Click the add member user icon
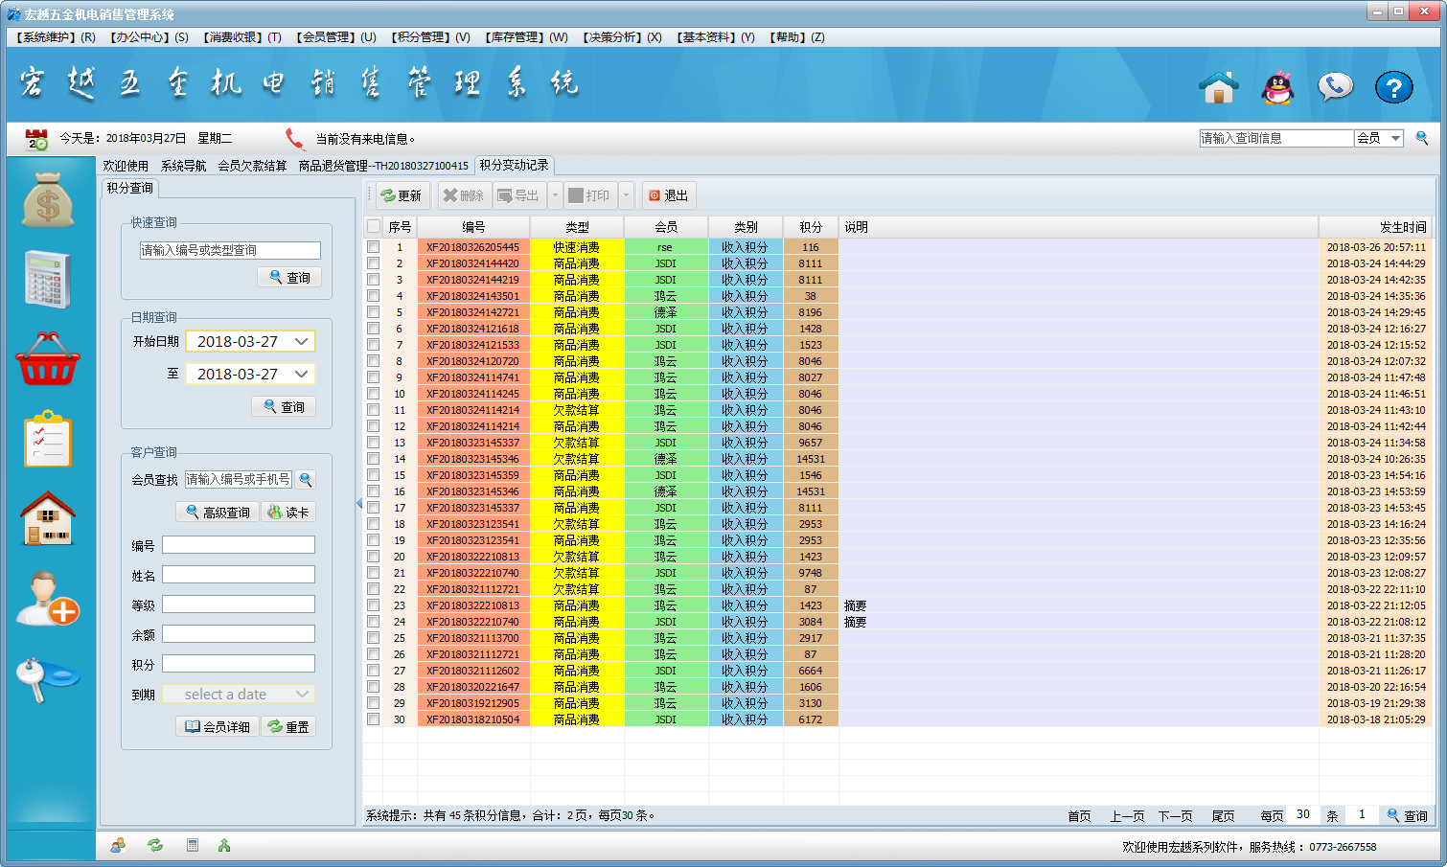The image size is (1447, 867). (48, 598)
